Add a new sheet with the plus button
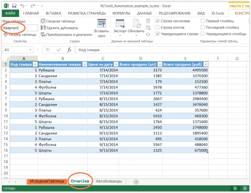This screenshot has height=193, width=251. click(136, 181)
